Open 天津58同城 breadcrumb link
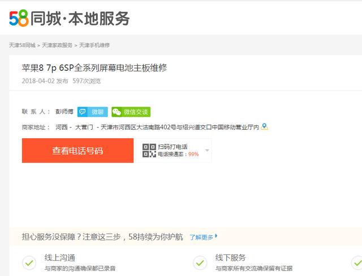The height and width of the screenshot is (276, 362). point(22,45)
